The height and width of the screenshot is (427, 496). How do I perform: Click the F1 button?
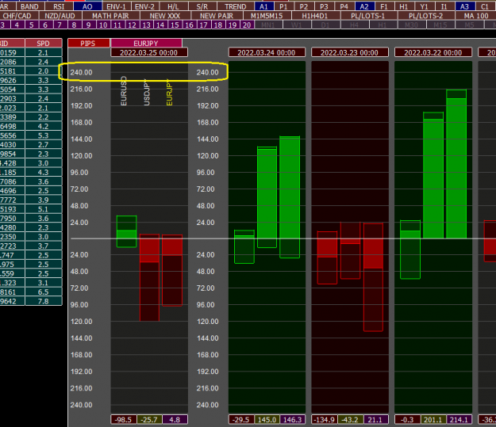(x=384, y=6)
